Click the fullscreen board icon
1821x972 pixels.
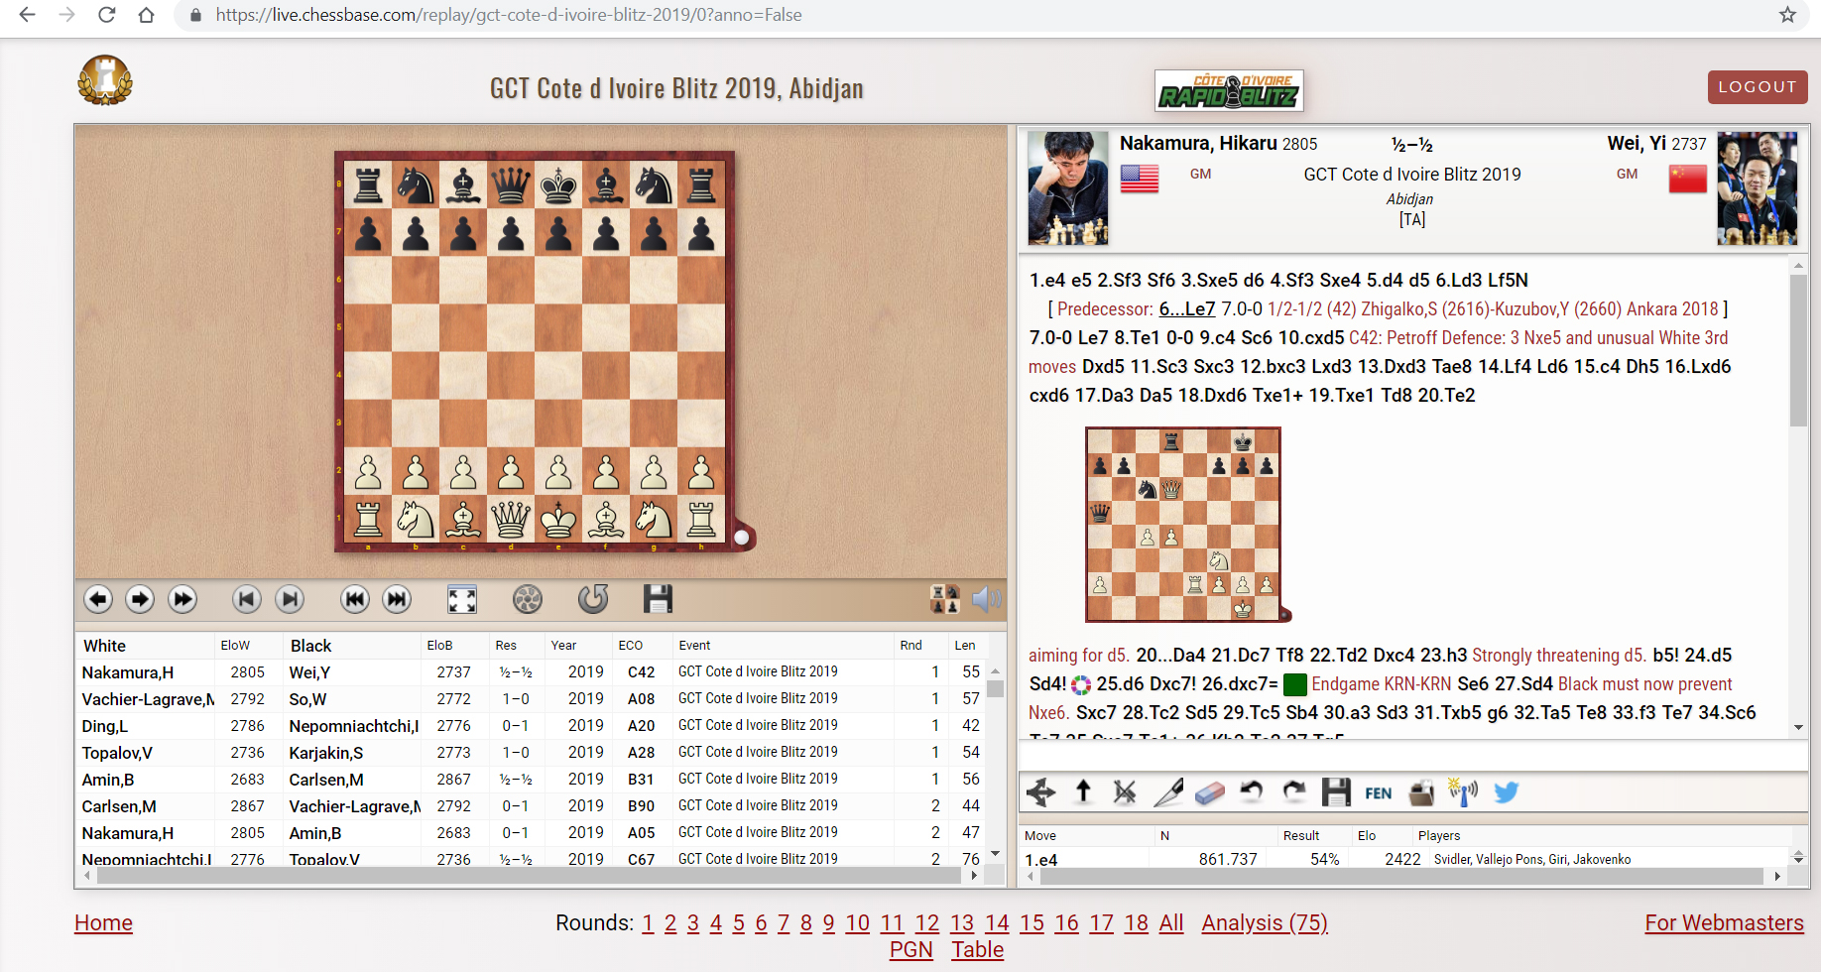pyautogui.click(x=461, y=599)
